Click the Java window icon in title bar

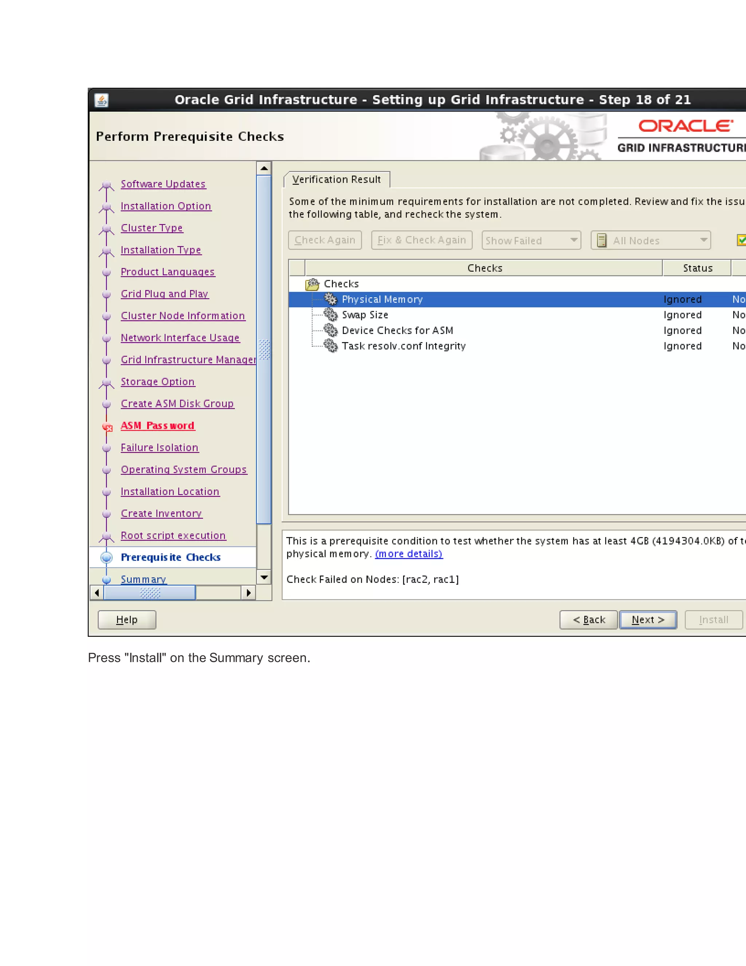click(102, 100)
